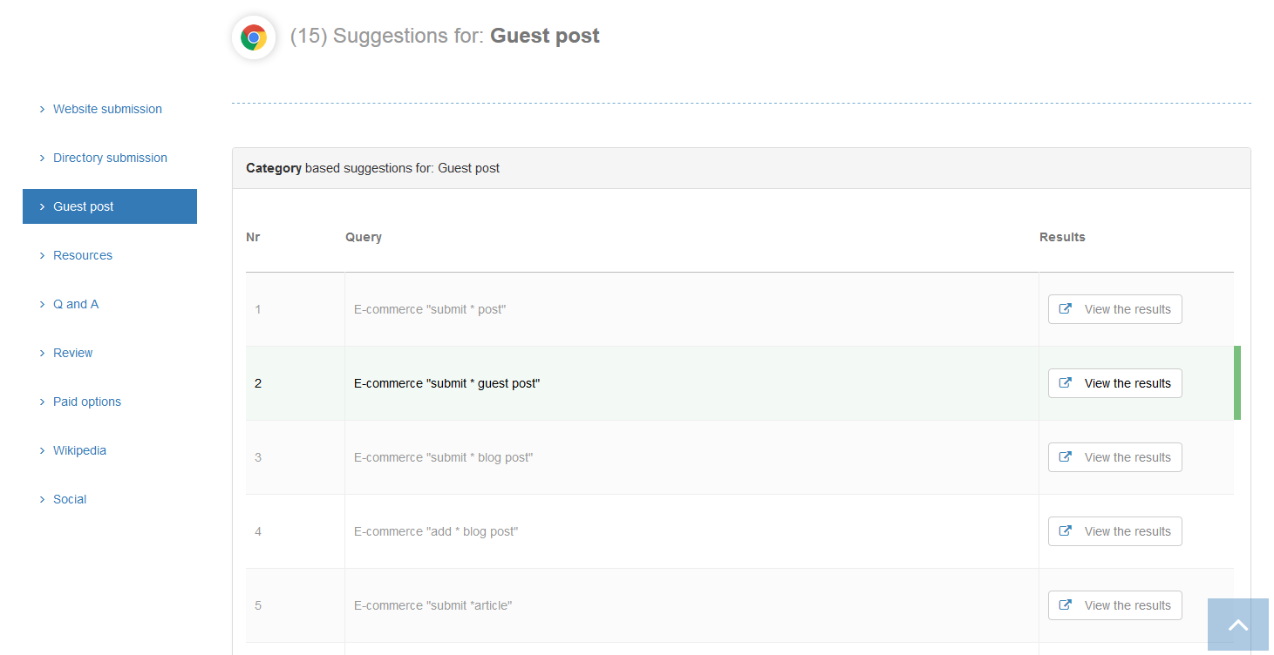Viewport: 1274px width, 655px height.
Task: Select the Directory submission sidebar item
Action: point(110,158)
